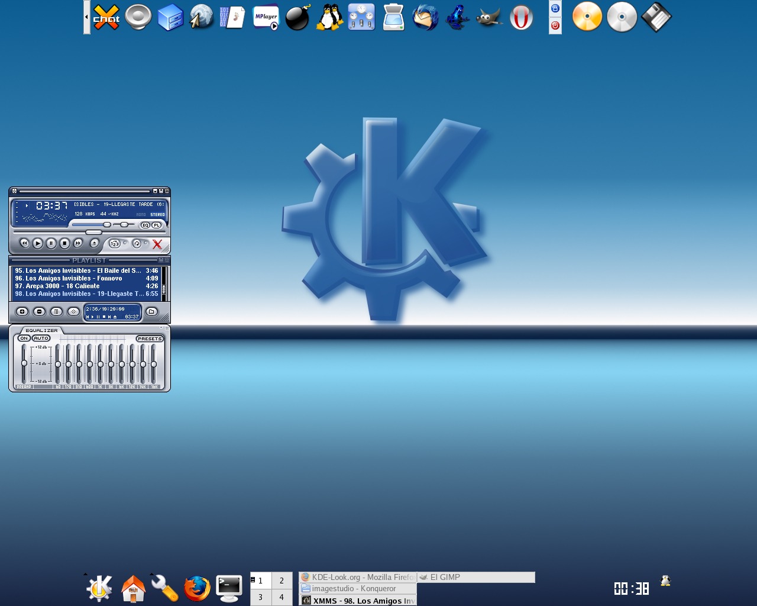Open the black bomb icon

pos(297,17)
